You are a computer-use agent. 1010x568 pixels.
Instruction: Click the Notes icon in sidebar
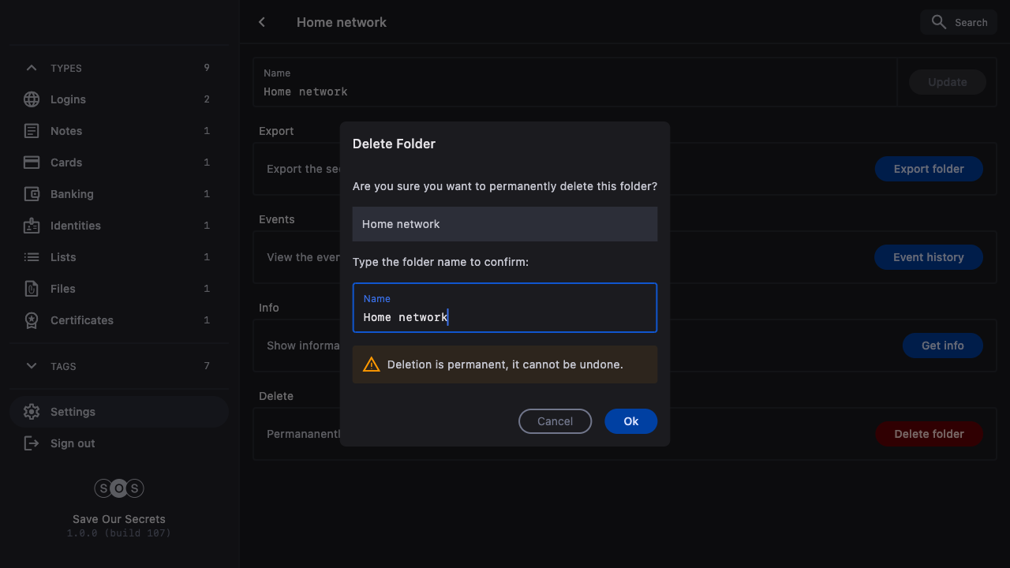point(32,131)
